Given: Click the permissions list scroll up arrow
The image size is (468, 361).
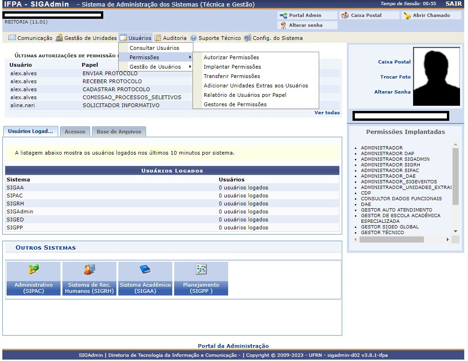Looking at the screenshot, I should [x=455, y=144].
